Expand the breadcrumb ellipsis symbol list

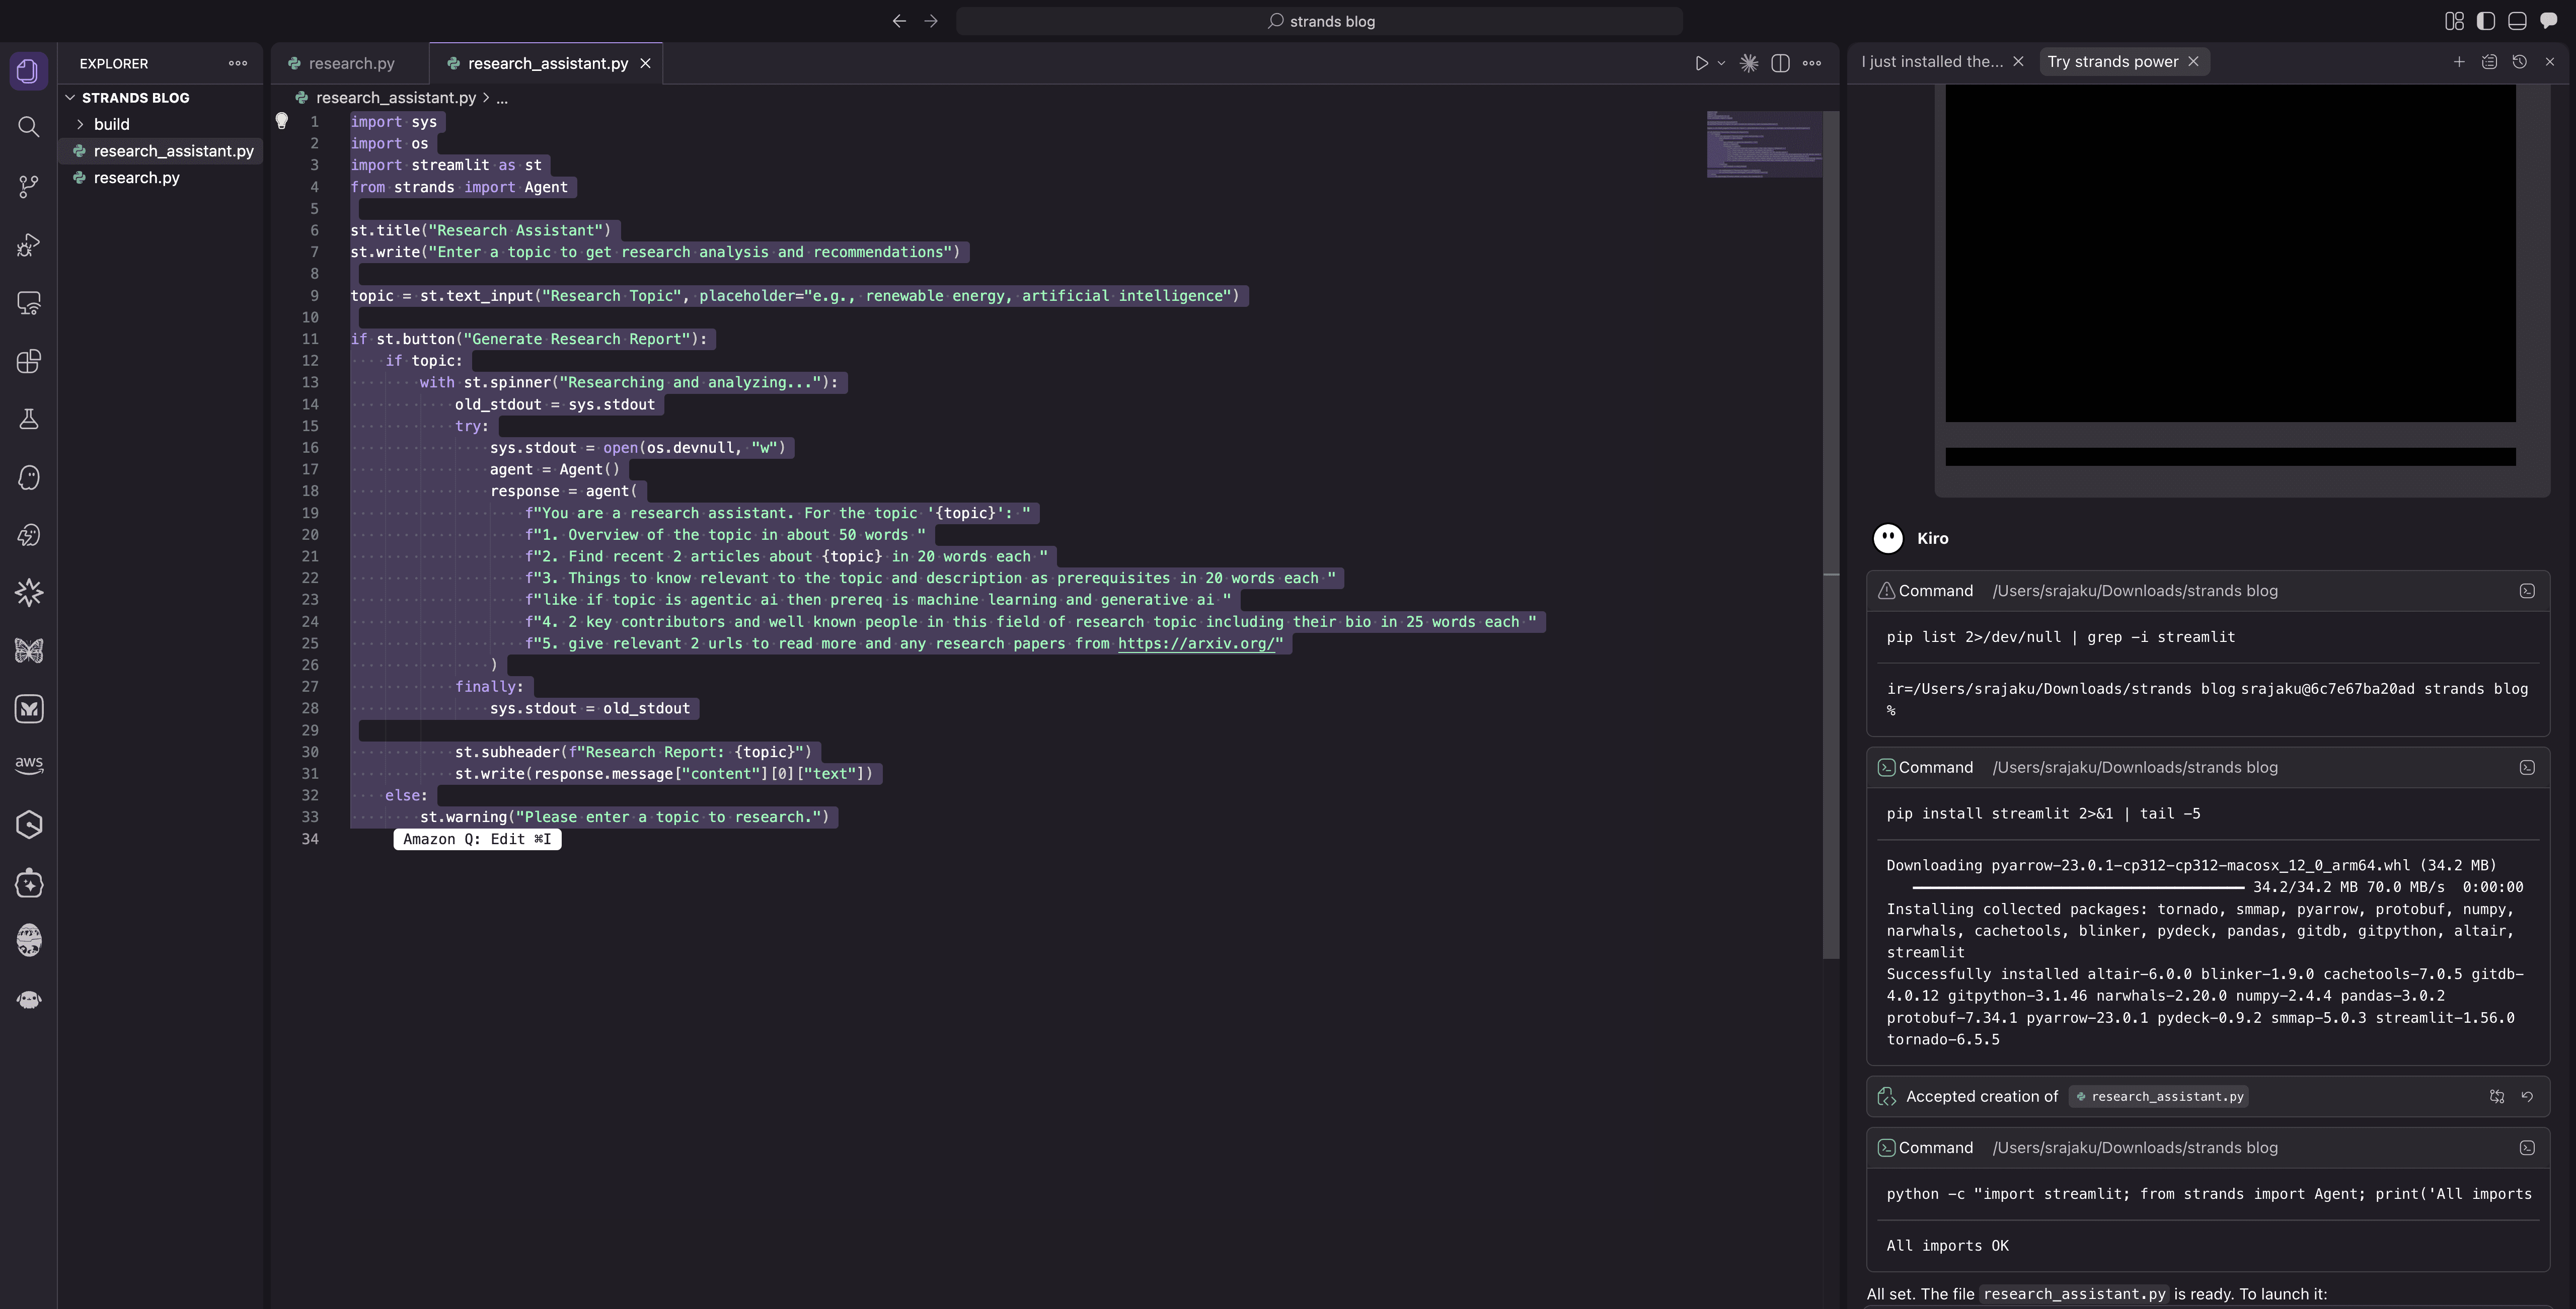click(502, 98)
